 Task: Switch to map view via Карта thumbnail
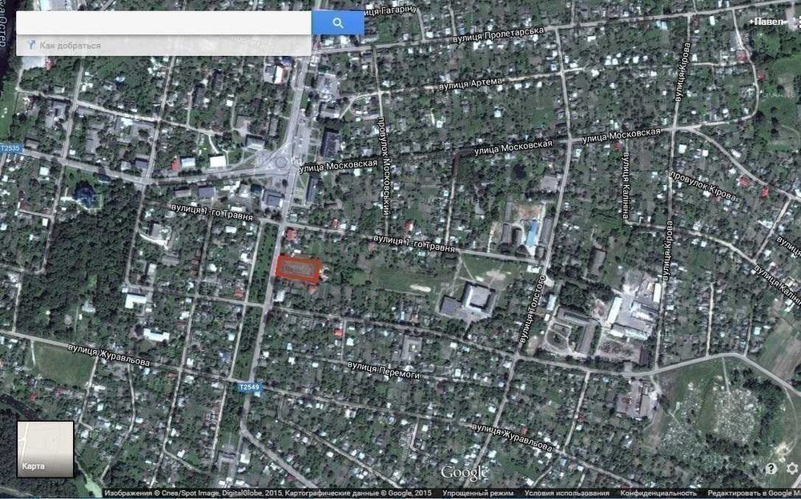[45, 449]
